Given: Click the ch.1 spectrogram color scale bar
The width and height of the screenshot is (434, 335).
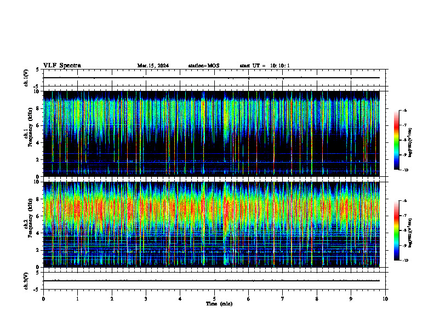Looking at the screenshot, I should (x=396, y=140).
